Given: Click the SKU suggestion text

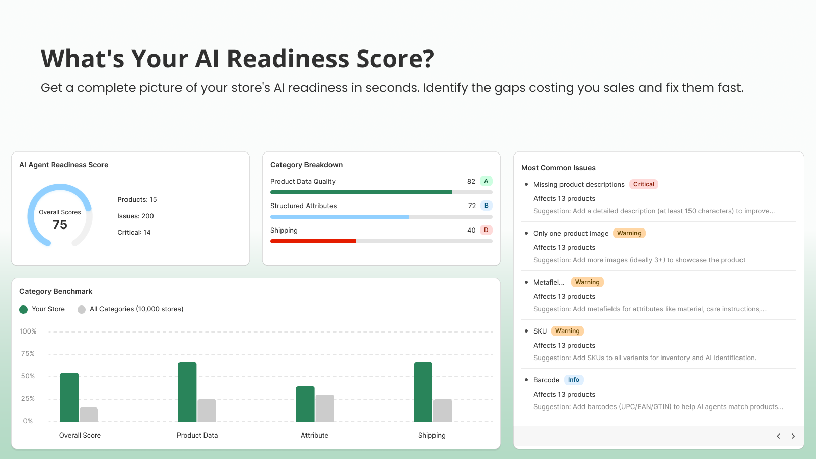Looking at the screenshot, I should pos(645,358).
